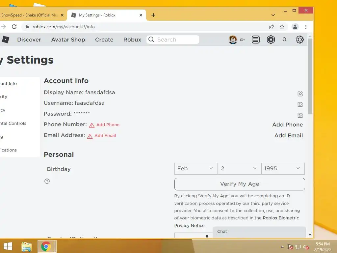Open a new browser tab

(153, 15)
